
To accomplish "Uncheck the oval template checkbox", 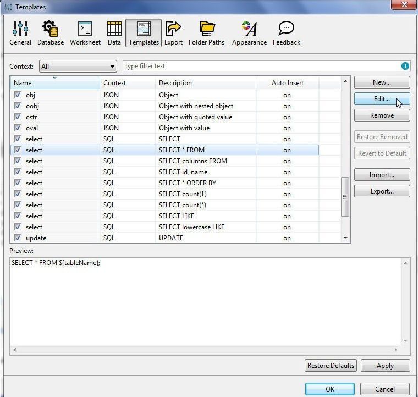I will coord(18,128).
